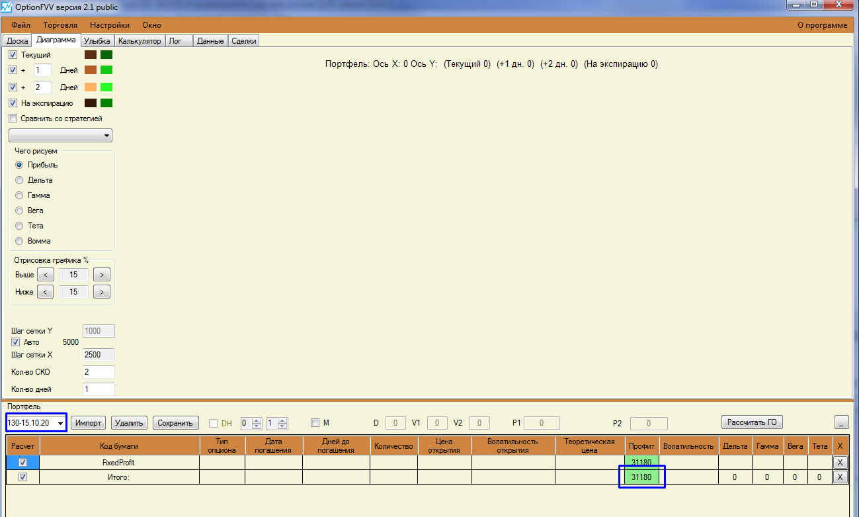Click the 31180 profit cell in Итого row
The width and height of the screenshot is (859, 517).
point(642,477)
